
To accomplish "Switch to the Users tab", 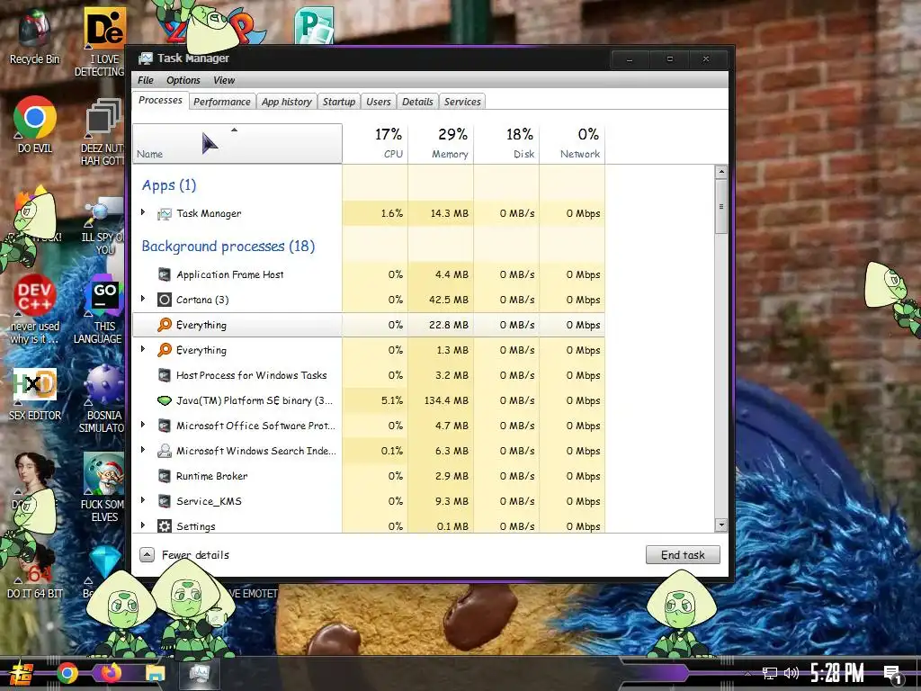I will pos(379,102).
